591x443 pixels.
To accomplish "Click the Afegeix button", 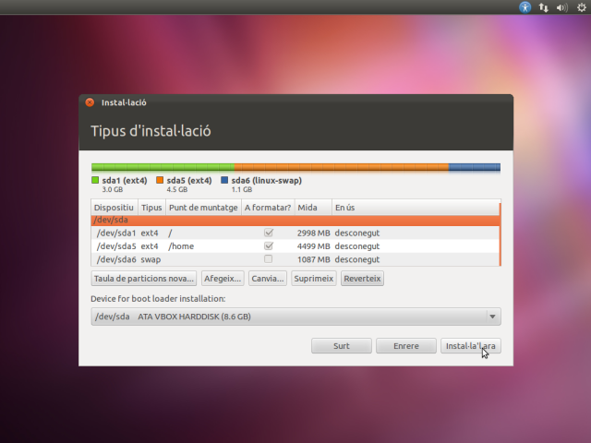I will click(x=223, y=279).
